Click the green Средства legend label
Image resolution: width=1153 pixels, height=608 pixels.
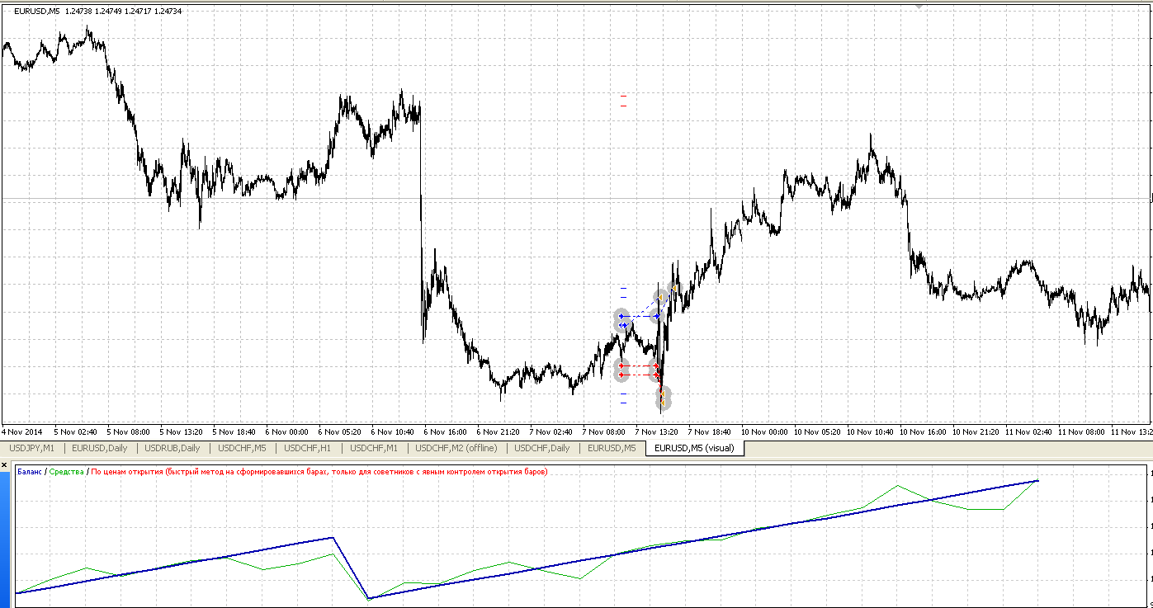(66, 472)
